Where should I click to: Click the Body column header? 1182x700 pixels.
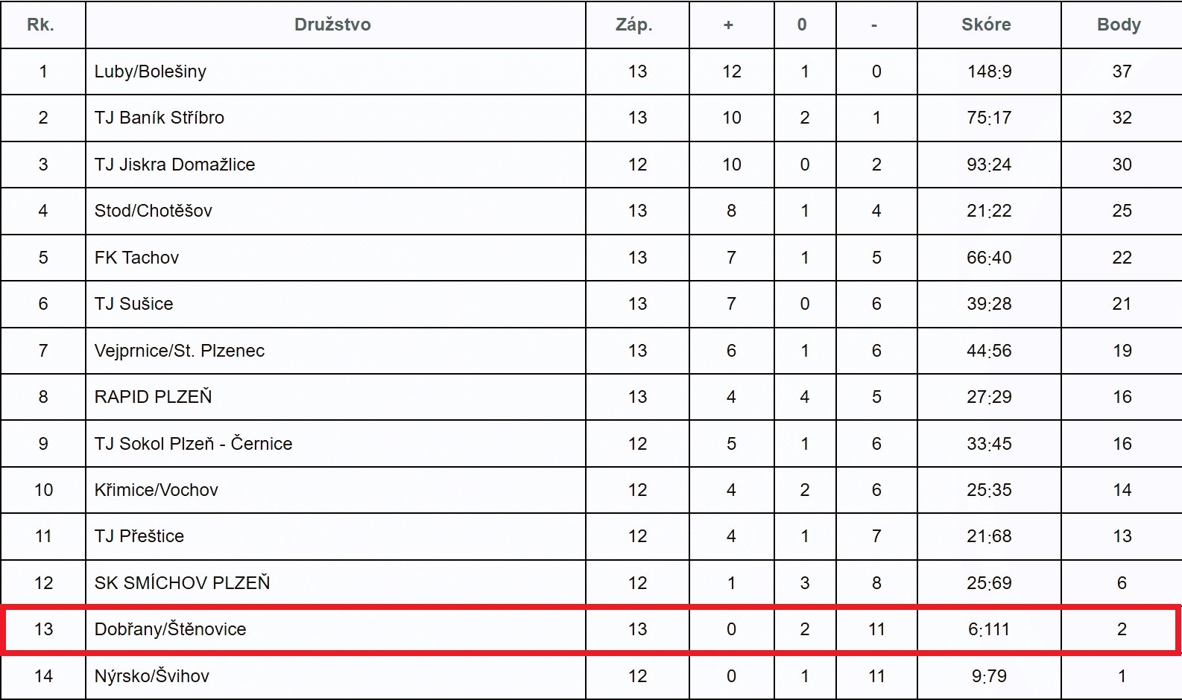click(1119, 25)
